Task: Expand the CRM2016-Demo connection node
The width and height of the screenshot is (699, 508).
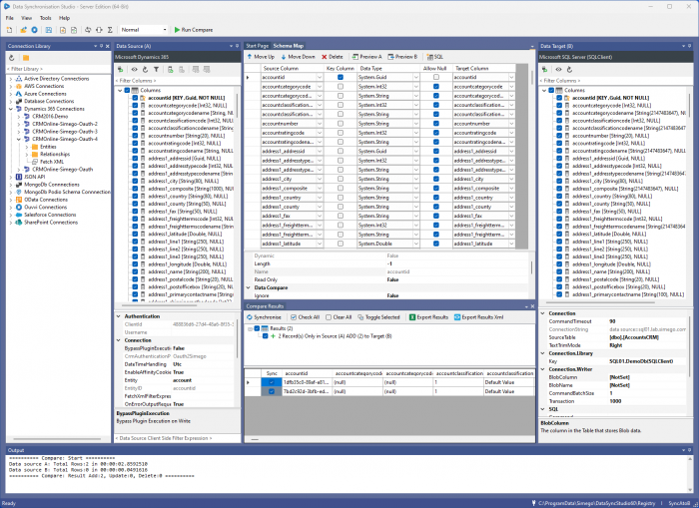Action: tap(19, 117)
